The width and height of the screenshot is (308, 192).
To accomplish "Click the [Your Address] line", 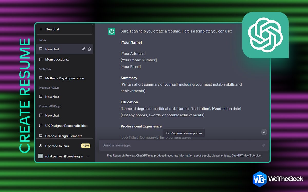I will (x=133, y=54).
